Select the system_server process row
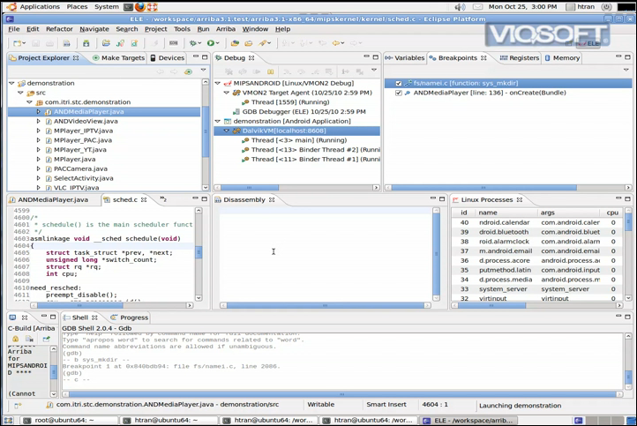This screenshot has height=426, width=637. [x=539, y=289]
